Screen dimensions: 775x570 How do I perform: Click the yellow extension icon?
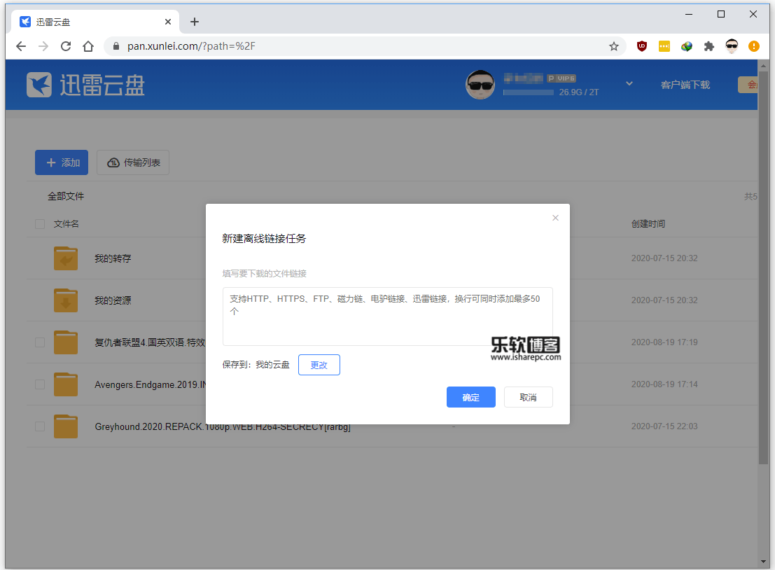pos(664,46)
